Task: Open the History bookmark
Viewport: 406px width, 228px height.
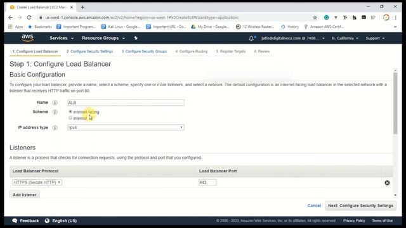Action: [290, 27]
